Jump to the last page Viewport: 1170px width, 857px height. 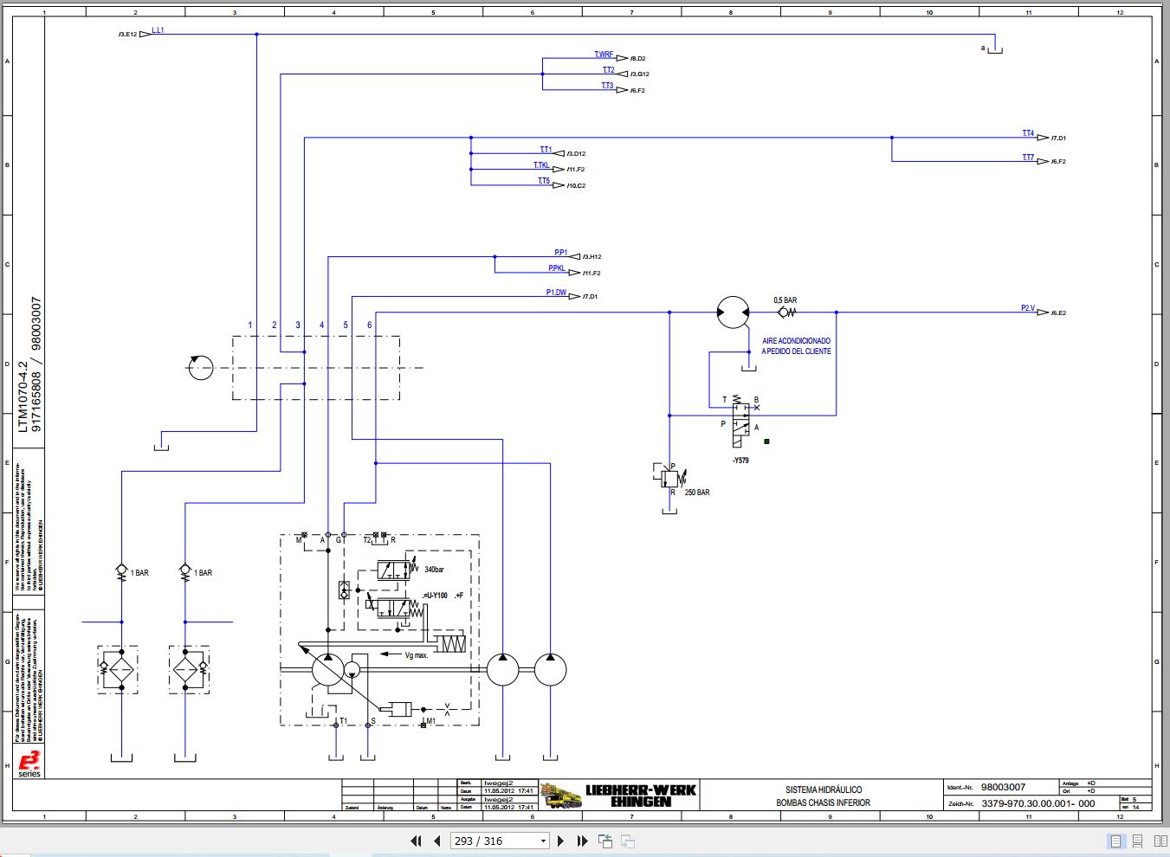click(582, 841)
